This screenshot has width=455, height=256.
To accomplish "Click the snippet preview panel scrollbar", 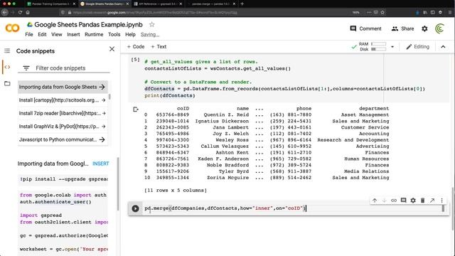I will click(x=118, y=184).
